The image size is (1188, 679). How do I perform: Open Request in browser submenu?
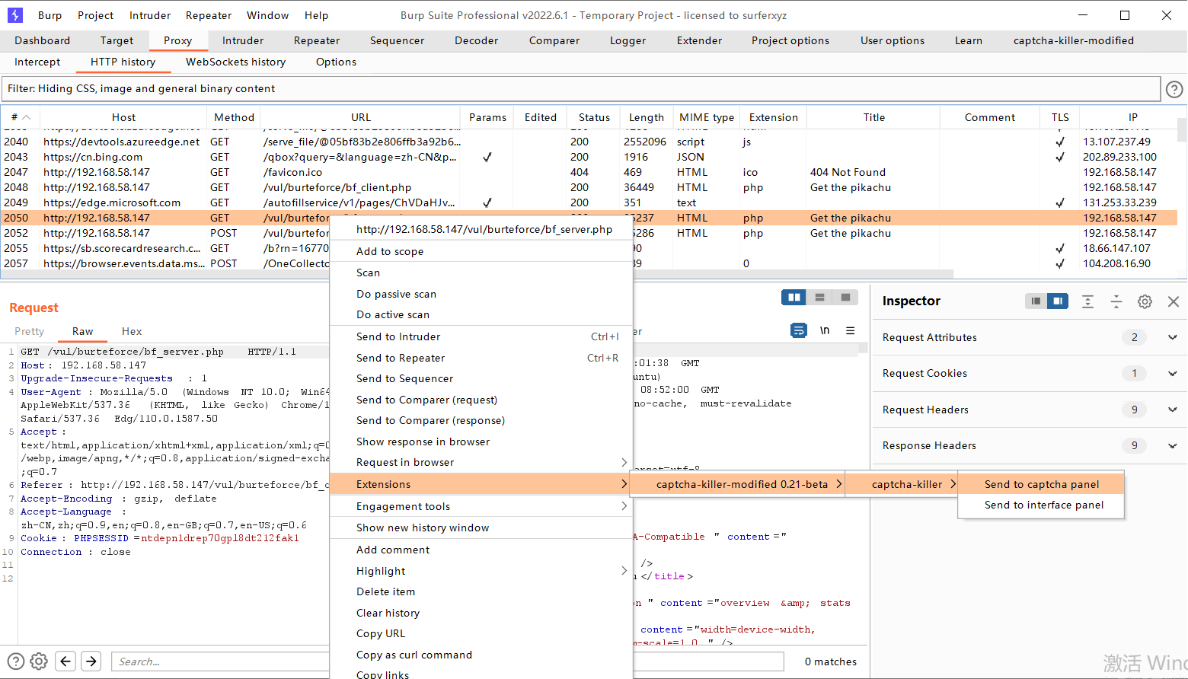coord(481,462)
